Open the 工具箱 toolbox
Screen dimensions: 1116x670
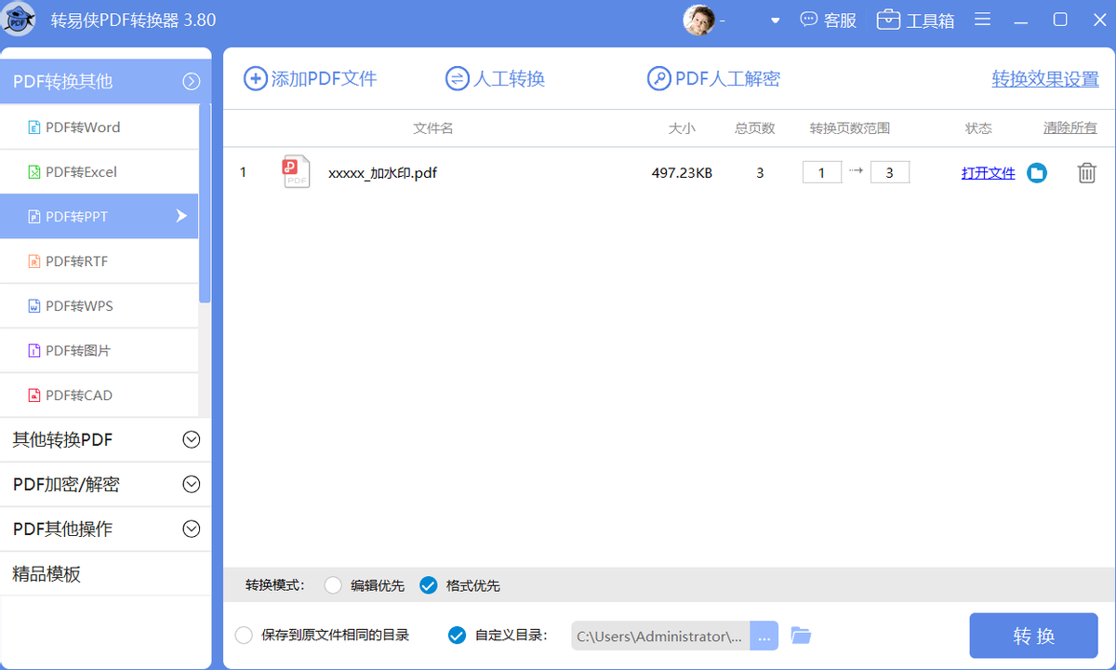coord(916,20)
